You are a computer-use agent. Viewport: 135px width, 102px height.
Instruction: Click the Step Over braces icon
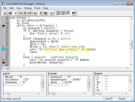(x=25, y=13)
